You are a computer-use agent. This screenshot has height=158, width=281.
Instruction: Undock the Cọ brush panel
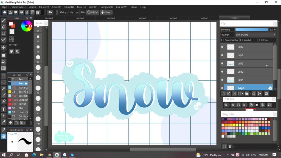(x=27, y=75)
